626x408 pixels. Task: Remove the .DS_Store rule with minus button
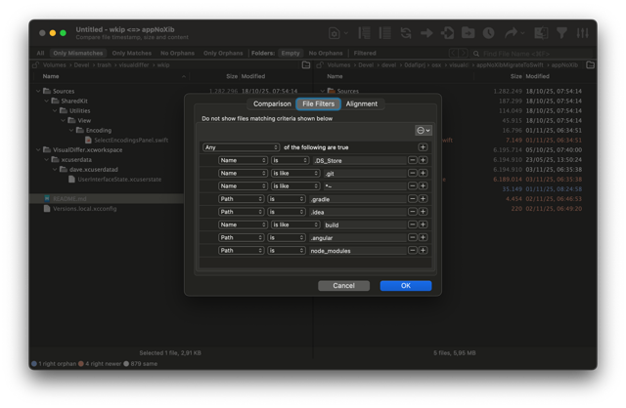413,160
